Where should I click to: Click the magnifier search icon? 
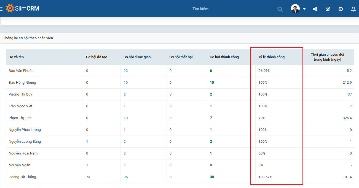[280, 9]
